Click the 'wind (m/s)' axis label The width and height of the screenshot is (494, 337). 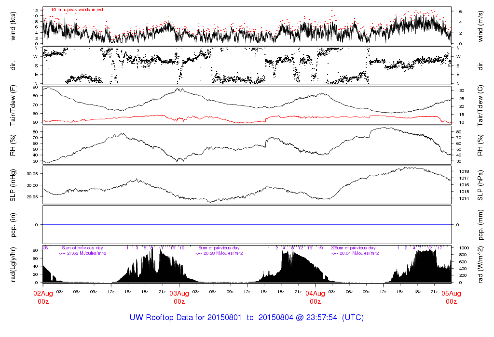(480, 26)
